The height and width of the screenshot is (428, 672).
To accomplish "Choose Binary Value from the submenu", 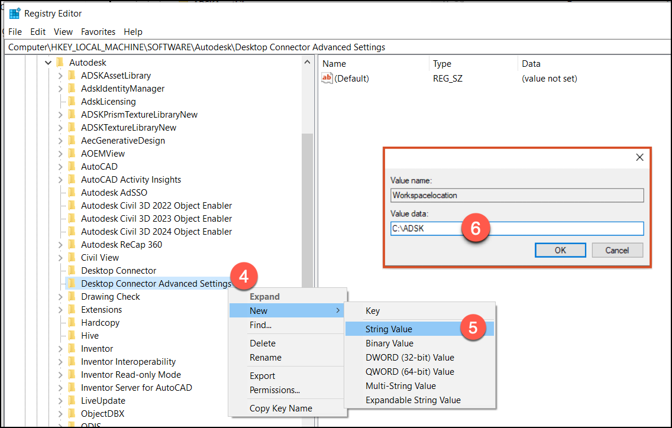I will (x=419, y=343).
